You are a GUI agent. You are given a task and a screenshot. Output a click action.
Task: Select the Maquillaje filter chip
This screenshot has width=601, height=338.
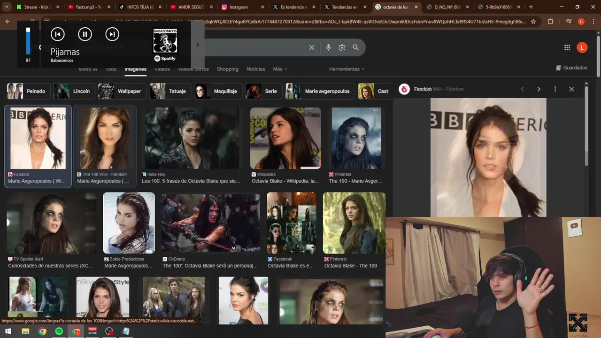(218, 91)
